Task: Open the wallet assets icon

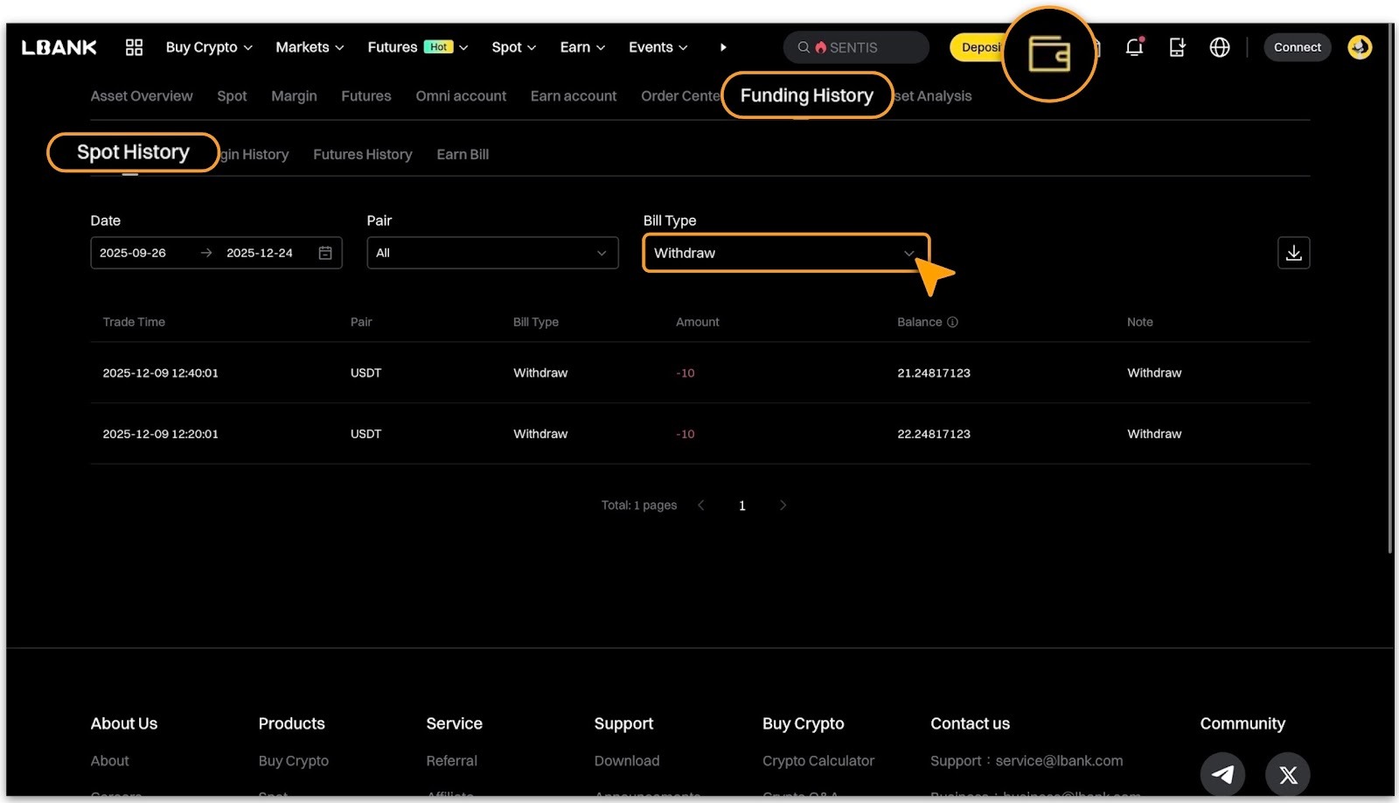Action: (x=1048, y=54)
